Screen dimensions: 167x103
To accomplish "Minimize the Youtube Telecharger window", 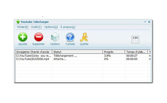I will click(145, 22).
